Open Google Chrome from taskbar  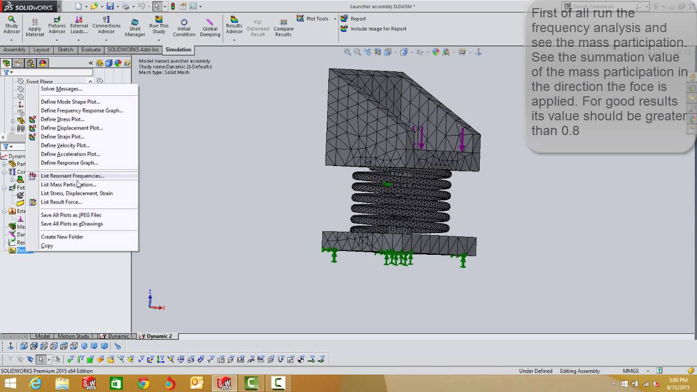point(143,384)
